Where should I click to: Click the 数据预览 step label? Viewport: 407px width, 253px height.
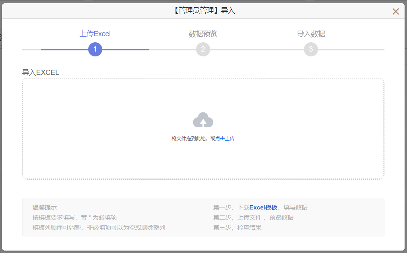[x=203, y=34]
